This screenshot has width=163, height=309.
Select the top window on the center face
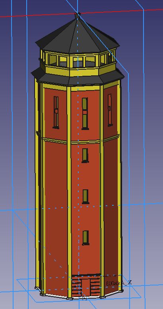click(85, 114)
